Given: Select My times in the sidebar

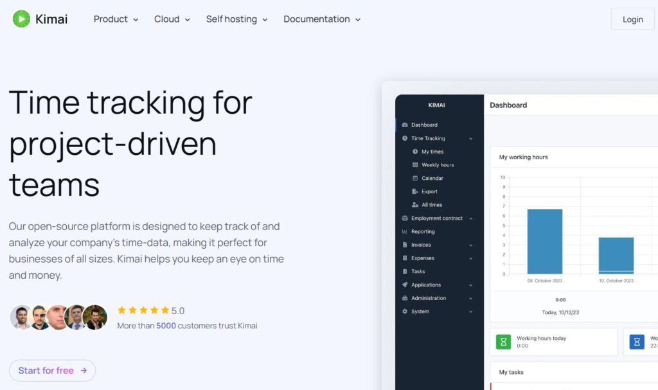Looking at the screenshot, I should (432, 152).
